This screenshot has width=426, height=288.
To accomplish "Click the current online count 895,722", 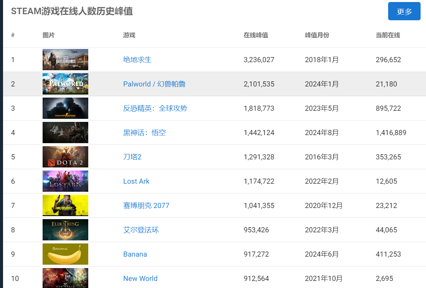I will tap(388, 108).
